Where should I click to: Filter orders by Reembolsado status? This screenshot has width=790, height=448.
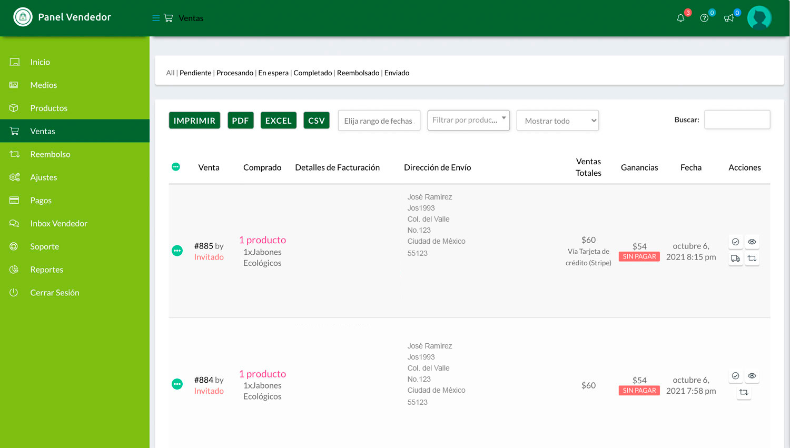click(x=358, y=73)
